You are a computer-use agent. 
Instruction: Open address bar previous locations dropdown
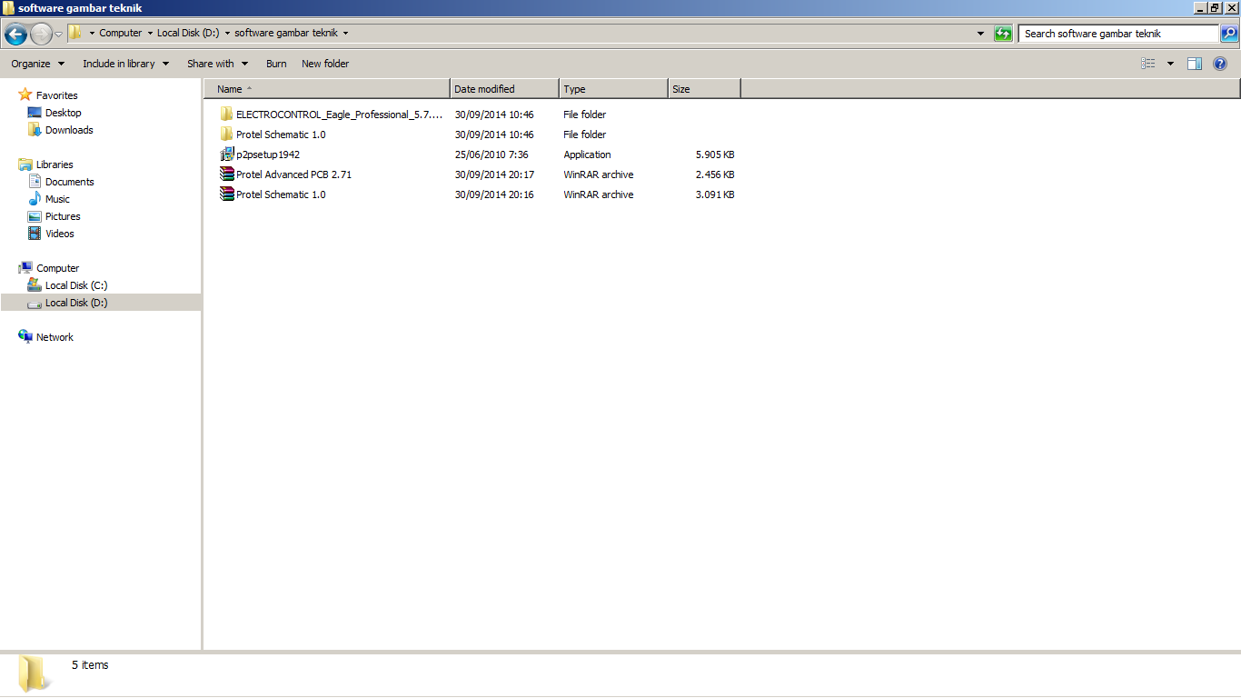[980, 34]
